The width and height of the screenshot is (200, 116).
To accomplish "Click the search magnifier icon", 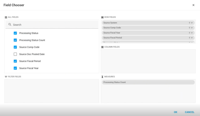I will (x=10, y=24).
